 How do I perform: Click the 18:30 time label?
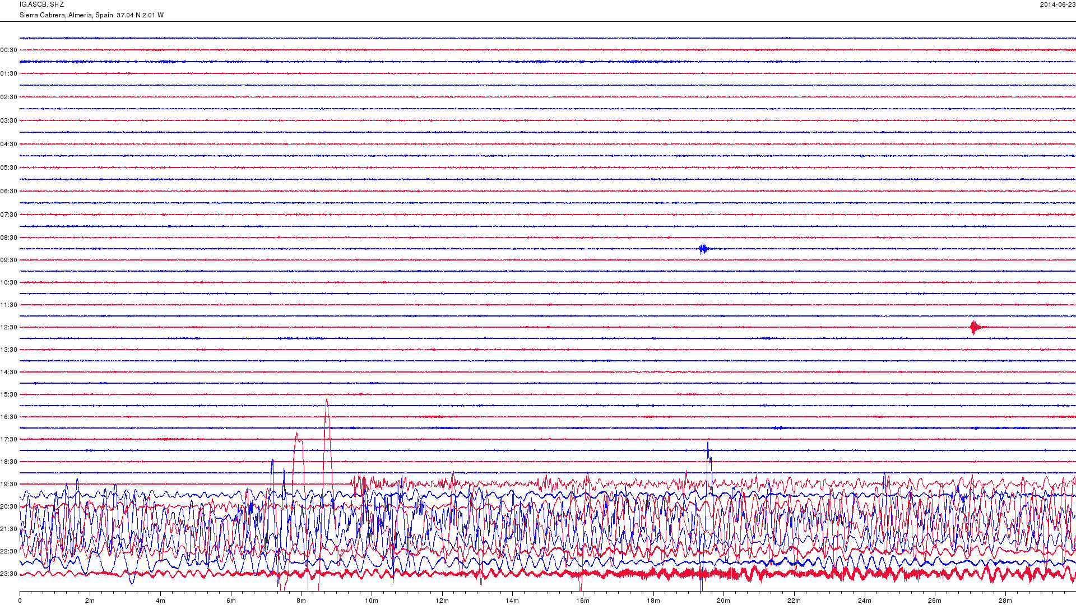point(9,462)
